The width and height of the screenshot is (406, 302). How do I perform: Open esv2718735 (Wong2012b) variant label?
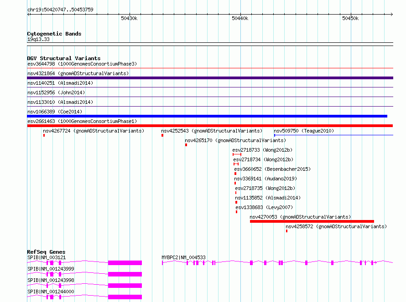[265, 188]
